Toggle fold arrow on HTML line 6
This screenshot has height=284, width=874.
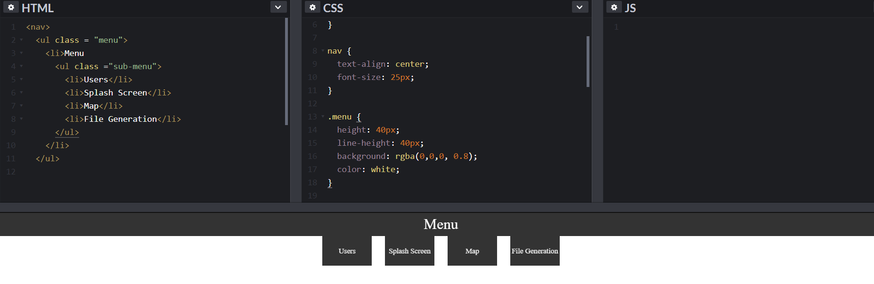coord(21,93)
